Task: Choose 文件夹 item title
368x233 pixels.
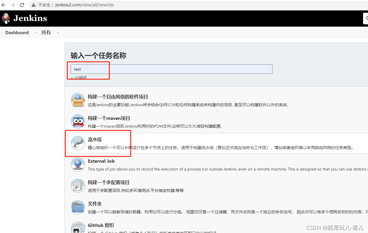Action: (95, 204)
